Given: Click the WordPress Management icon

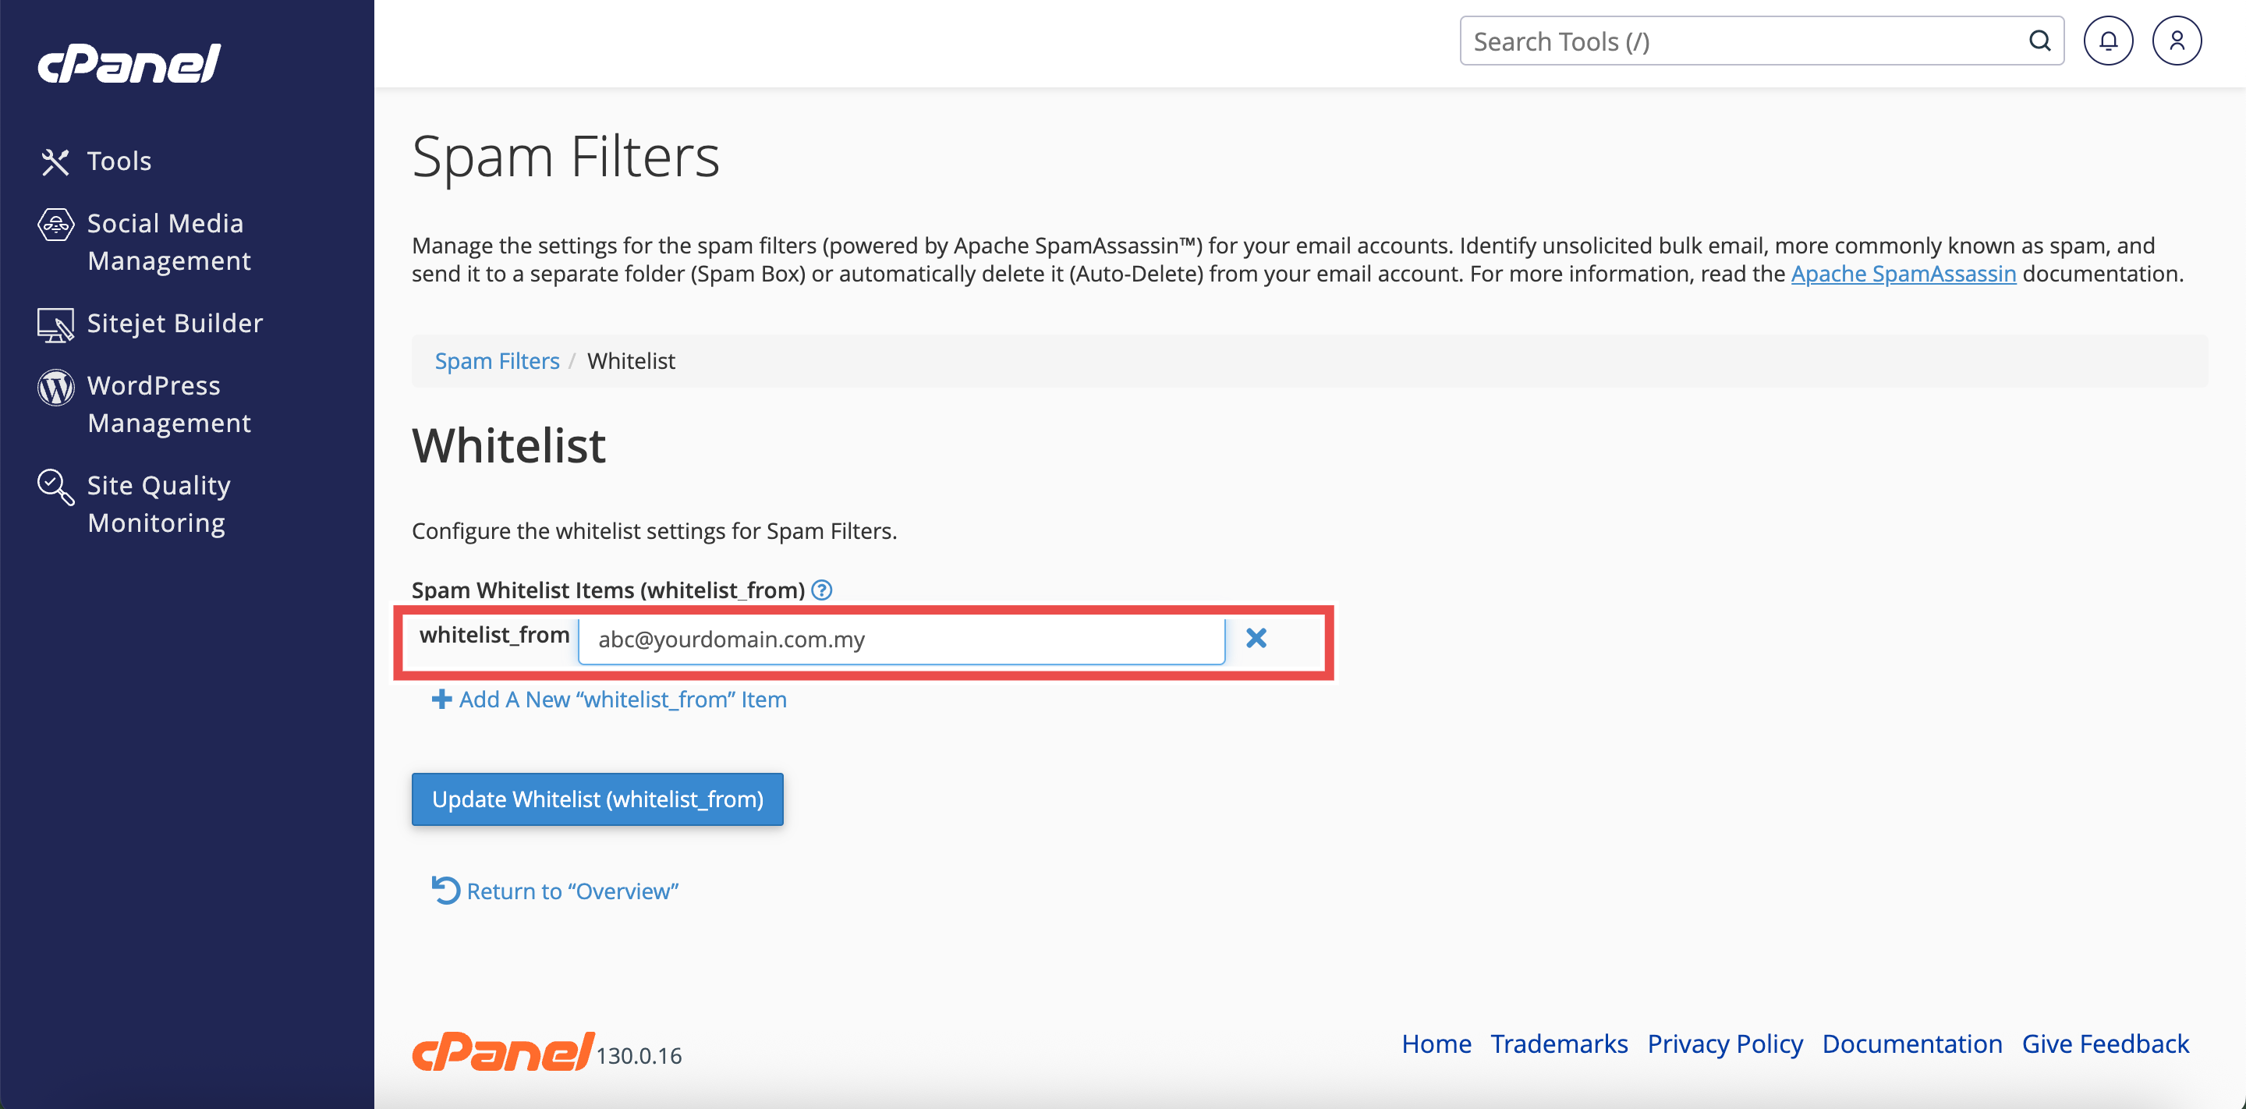Looking at the screenshot, I should pos(56,387).
